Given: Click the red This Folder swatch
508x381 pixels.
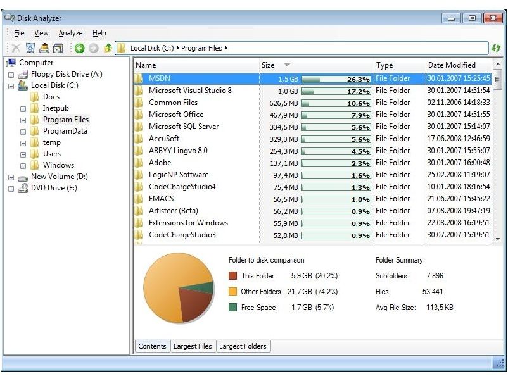Looking at the screenshot, I should click(232, 276).
